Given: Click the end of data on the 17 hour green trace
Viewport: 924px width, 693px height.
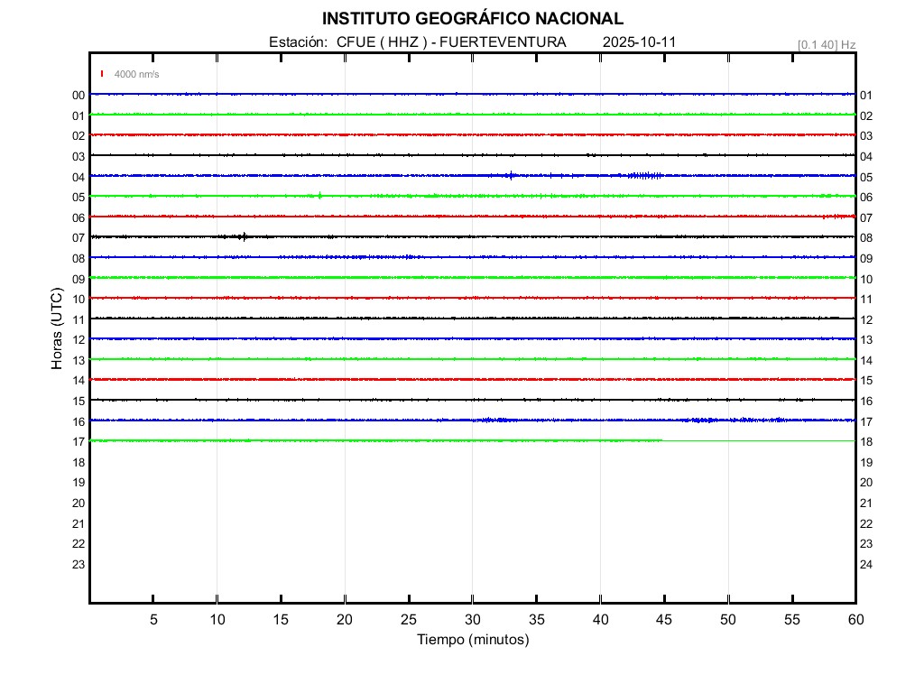Looking at the screenshot, I should tap(662, 440).
